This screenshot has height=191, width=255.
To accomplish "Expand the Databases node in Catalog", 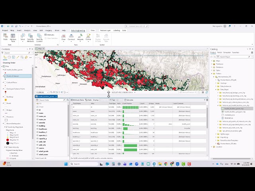I will 212,67.
